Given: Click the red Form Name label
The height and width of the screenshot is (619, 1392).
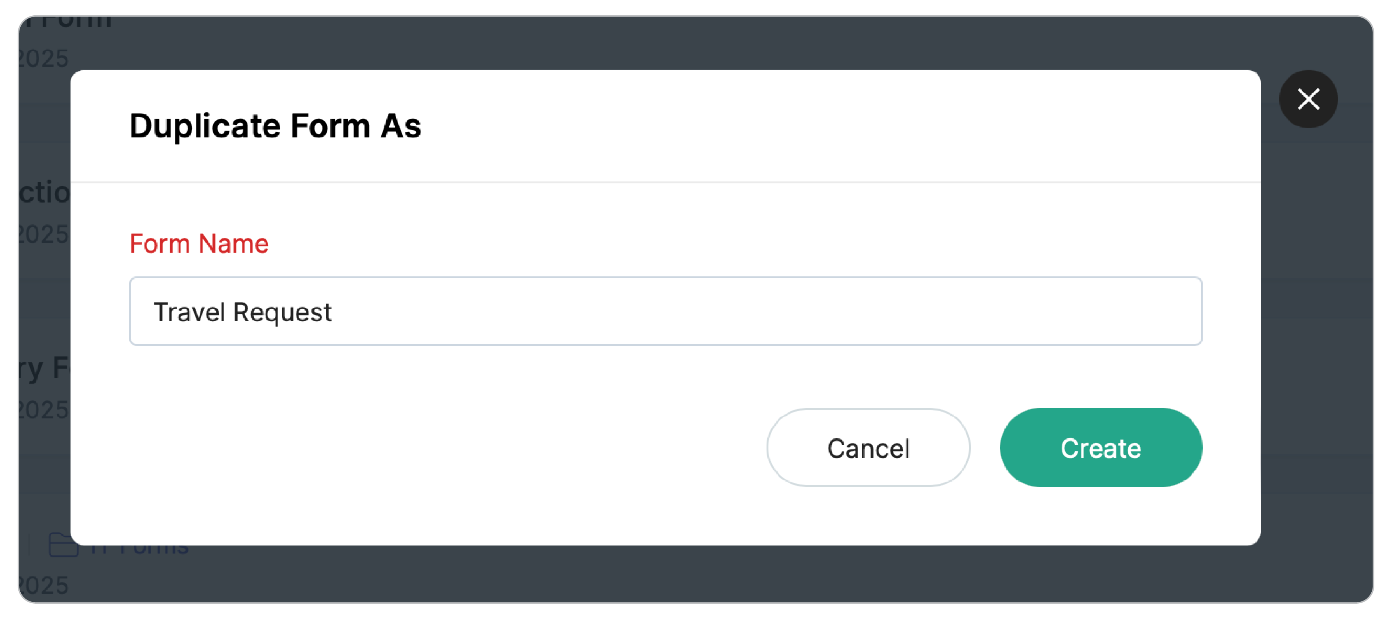Looking at the screenshot, I should point(199,243).
